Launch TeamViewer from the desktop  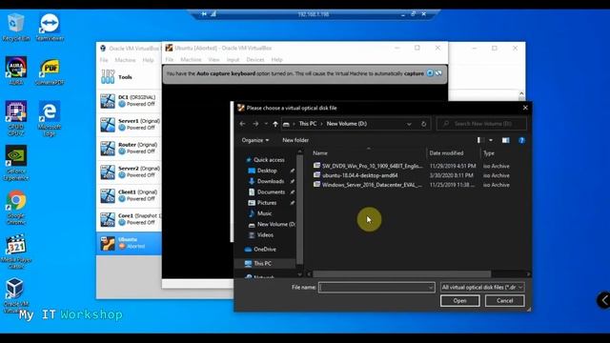(50, 27)
